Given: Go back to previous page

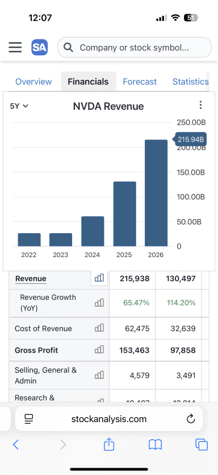Looking at the screenshot, I should pos(16,444).
